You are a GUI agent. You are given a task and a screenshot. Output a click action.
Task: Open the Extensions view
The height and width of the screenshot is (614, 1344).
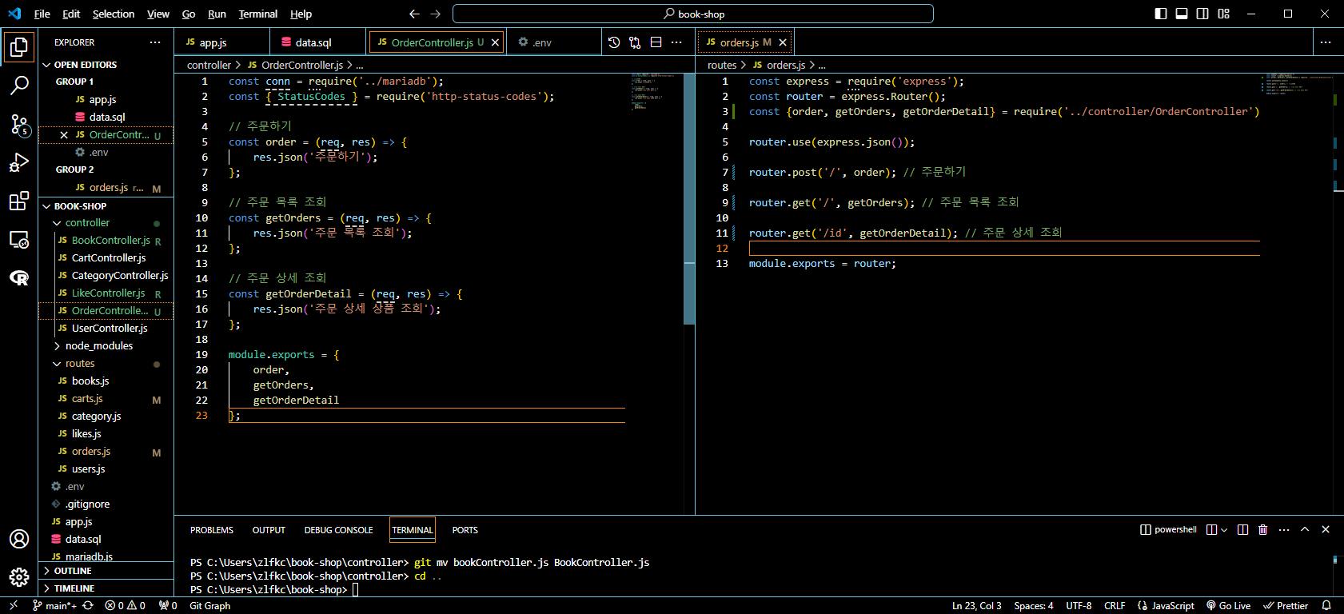pos(19,201)
